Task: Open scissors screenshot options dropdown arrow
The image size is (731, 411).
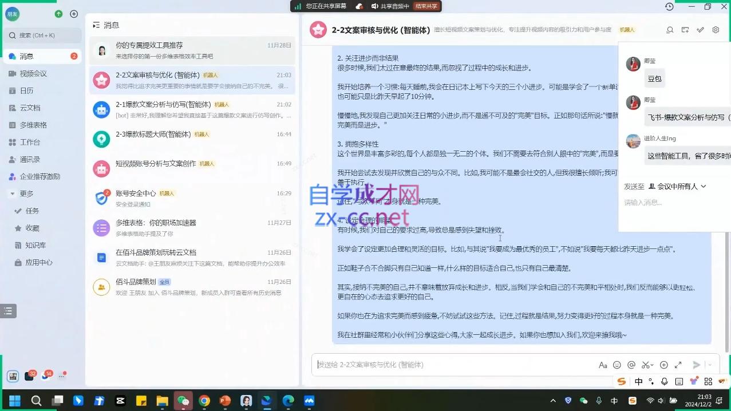Action: tap(653, 365)
